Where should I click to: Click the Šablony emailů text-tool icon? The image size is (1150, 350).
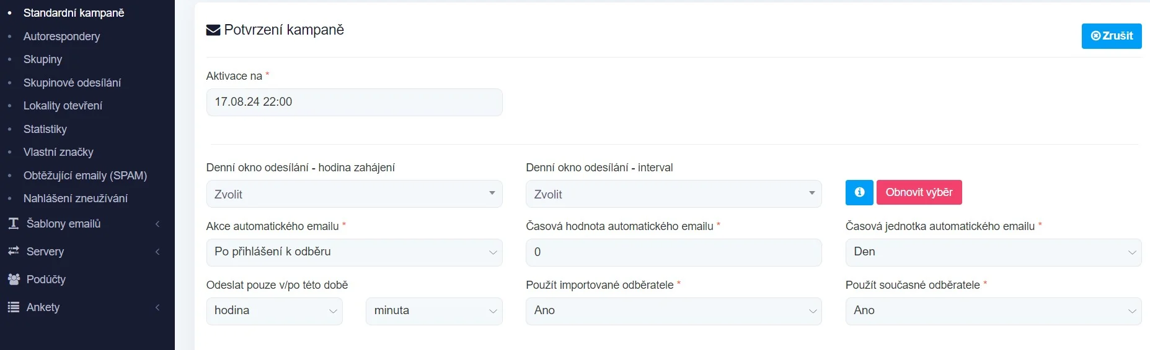click(14, 224)
